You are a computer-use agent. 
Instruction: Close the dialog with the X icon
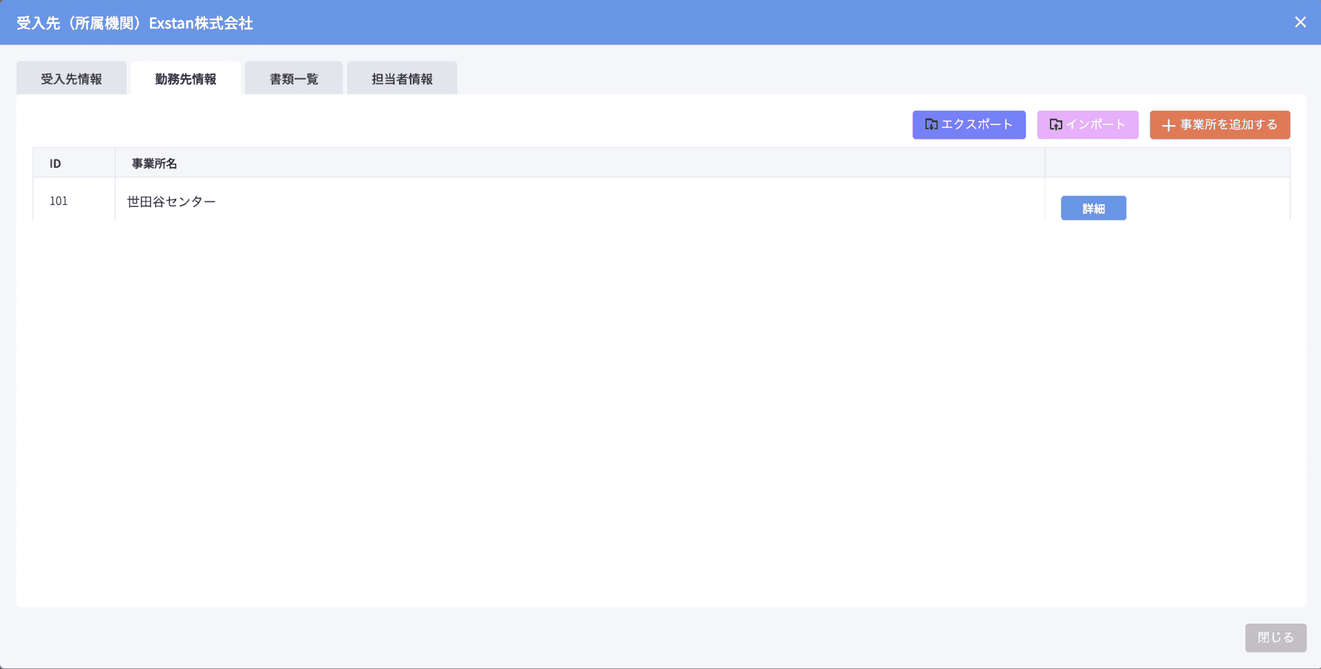coord(1300,22)
